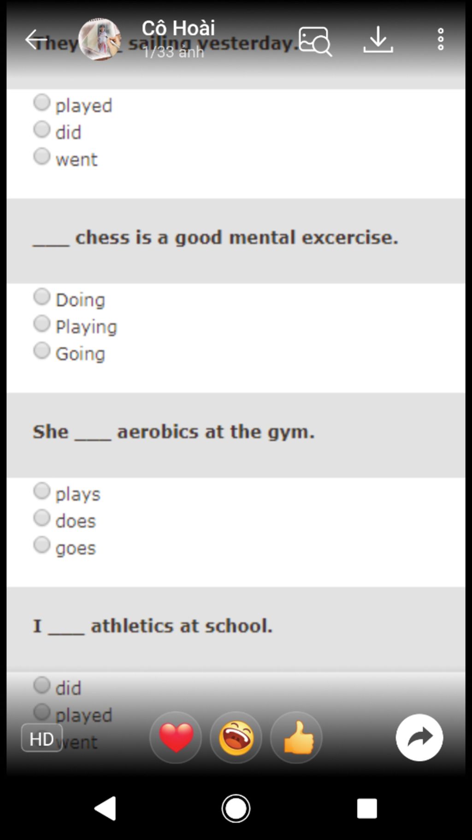Tap the image search icon
Screen dimensions: 472x840
315,41
